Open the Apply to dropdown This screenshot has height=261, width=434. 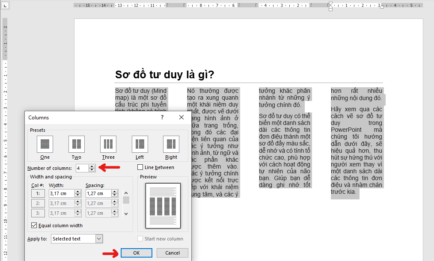[99, 239]
